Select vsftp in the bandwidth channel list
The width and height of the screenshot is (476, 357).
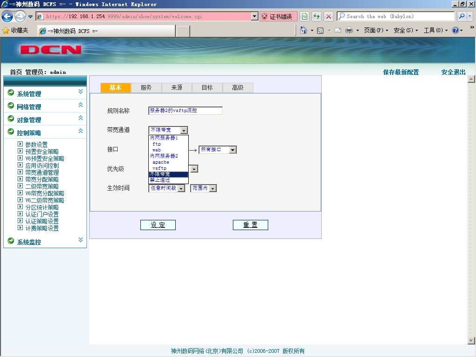[159, 168]
